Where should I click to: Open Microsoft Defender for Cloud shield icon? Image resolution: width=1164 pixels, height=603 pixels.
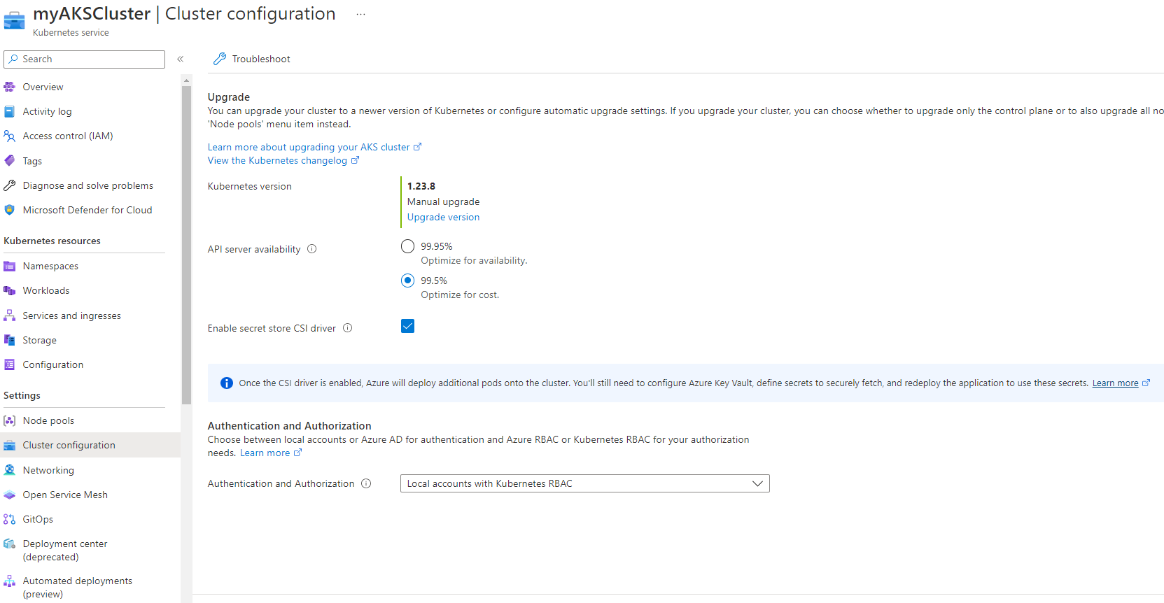tap(10, 210)
